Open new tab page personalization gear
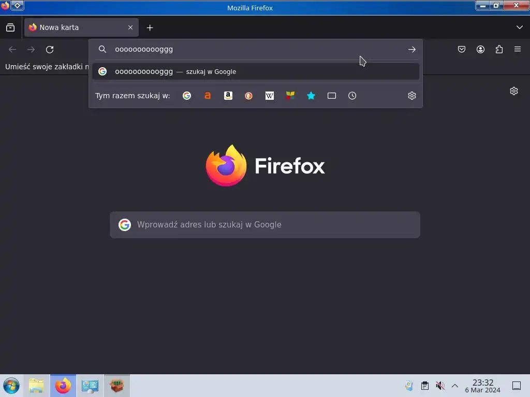Screen dimensions: 530x397 click(514, 91)
